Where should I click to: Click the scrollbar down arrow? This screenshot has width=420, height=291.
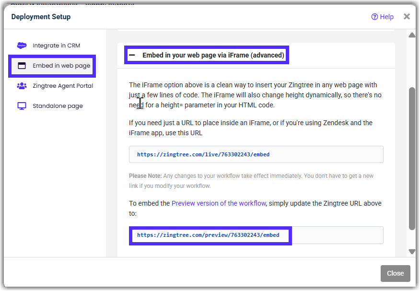click(411, 252)
